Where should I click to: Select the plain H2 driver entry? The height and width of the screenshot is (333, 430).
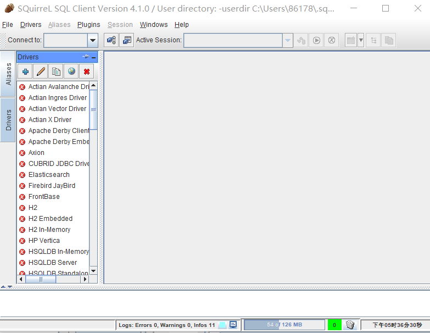click(x=54, y=207)
